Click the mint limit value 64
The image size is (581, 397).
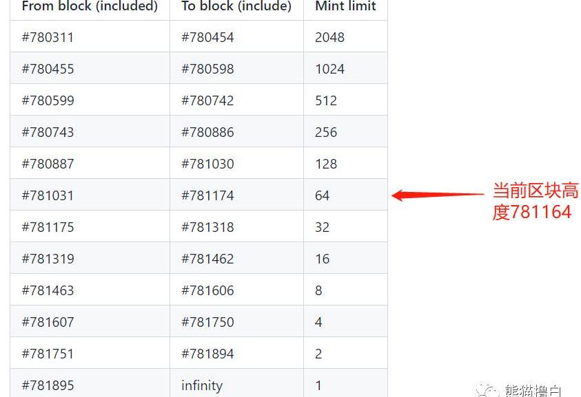point(323,195)
